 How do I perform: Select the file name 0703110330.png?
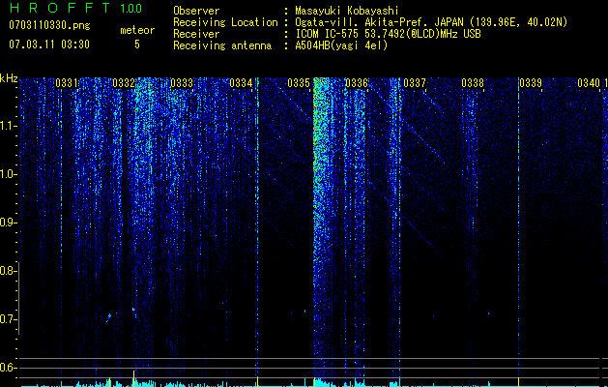point(49,25)
